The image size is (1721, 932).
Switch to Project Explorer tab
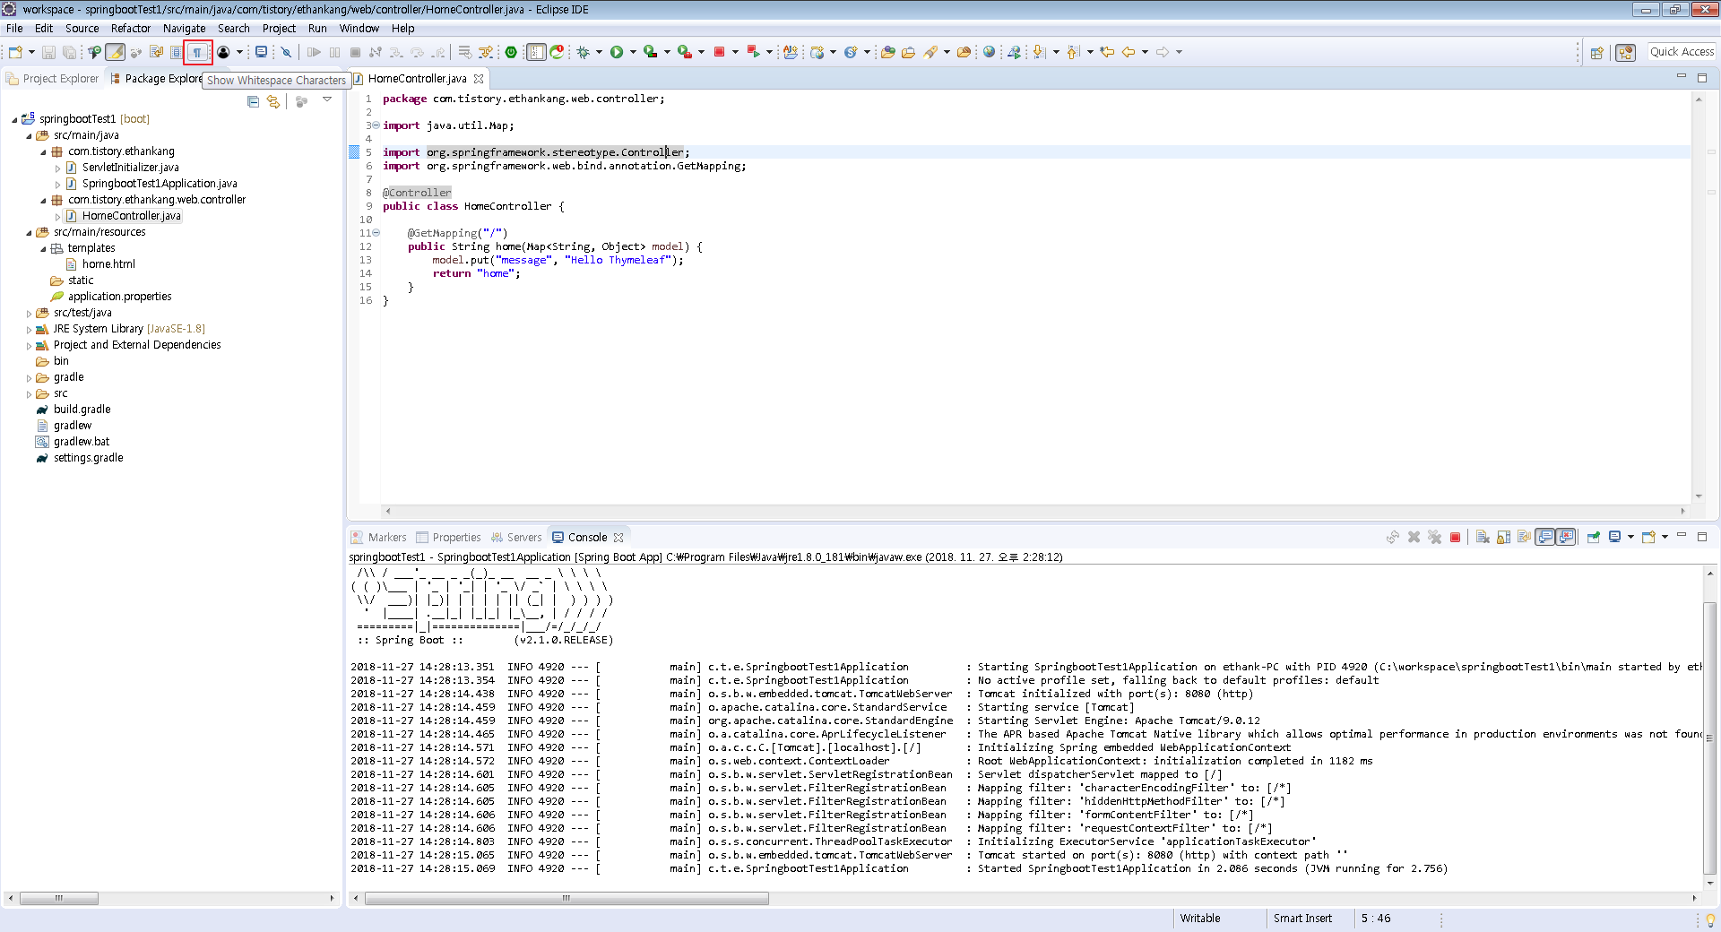coord(52,79)
